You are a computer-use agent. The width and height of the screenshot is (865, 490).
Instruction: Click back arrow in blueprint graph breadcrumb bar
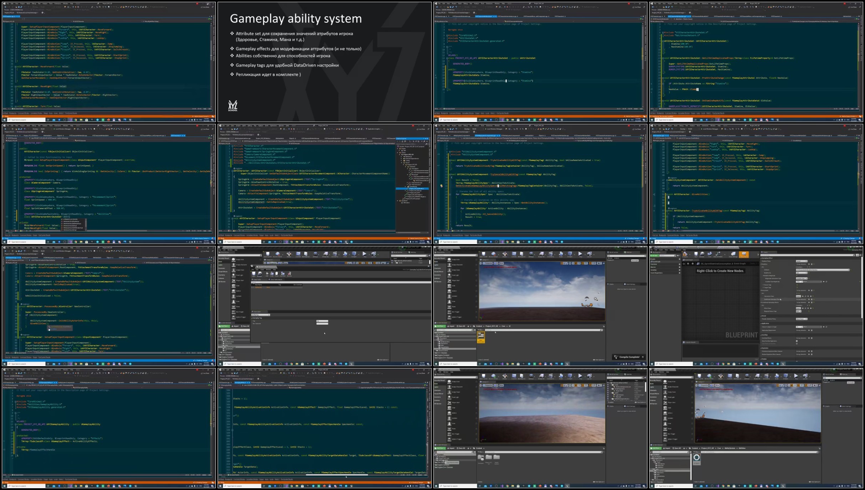(x=688, y=264)
